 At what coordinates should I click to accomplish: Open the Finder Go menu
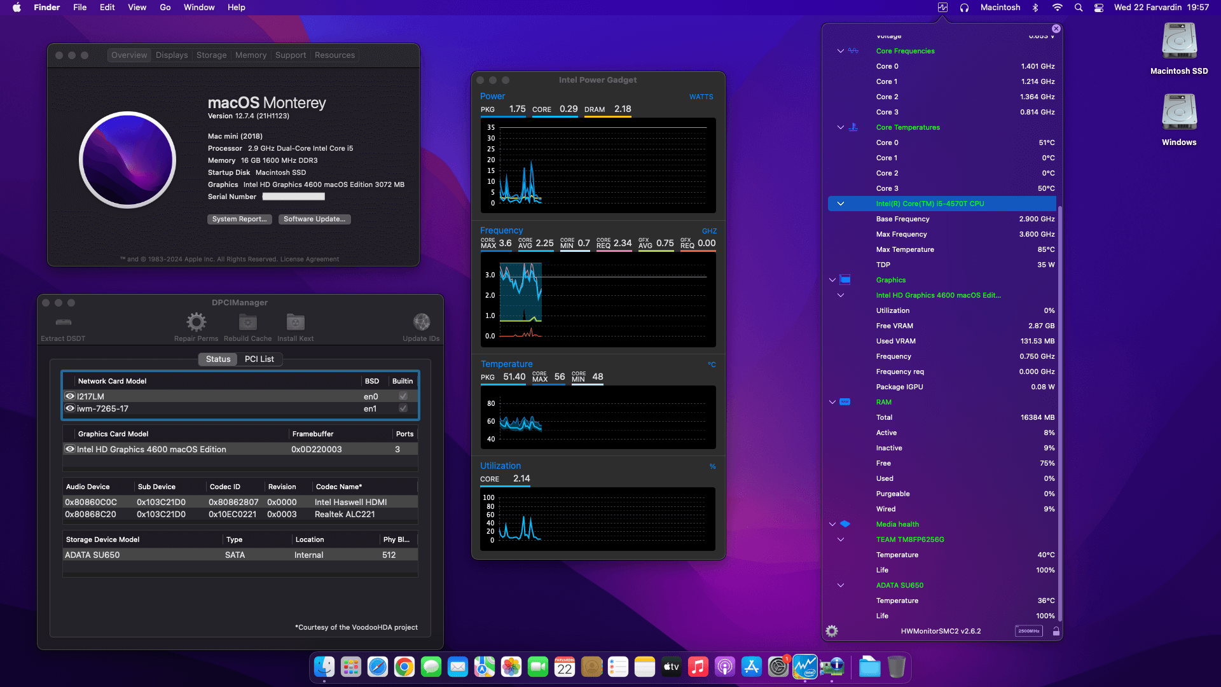[165, 8]
